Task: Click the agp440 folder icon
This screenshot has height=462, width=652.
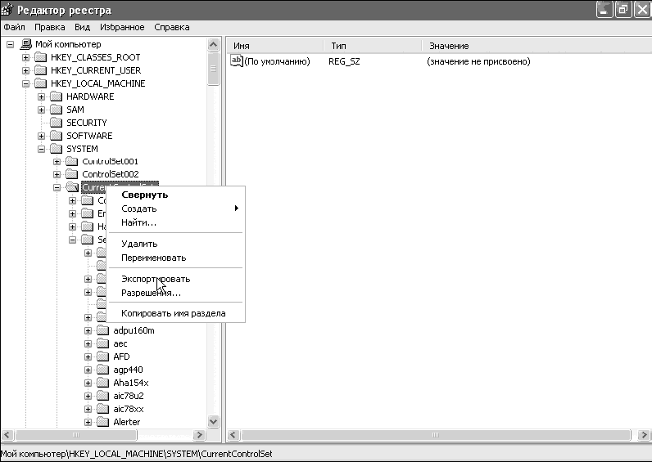Action: click(102, 370)
